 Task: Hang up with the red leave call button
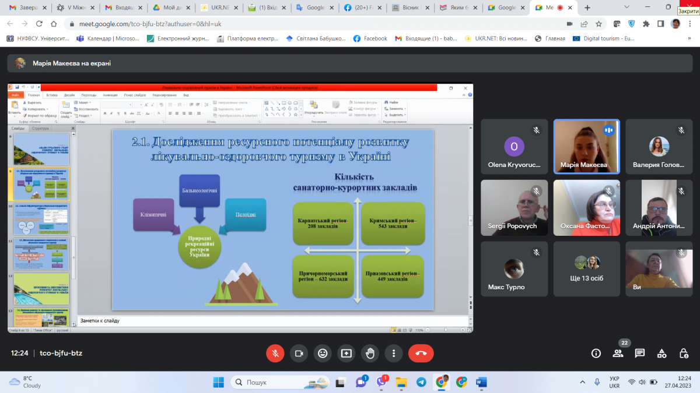coord(421,353)
